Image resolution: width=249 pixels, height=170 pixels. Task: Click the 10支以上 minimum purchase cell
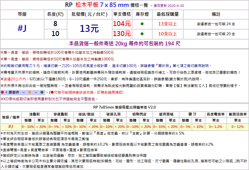(x=167, y=34)
